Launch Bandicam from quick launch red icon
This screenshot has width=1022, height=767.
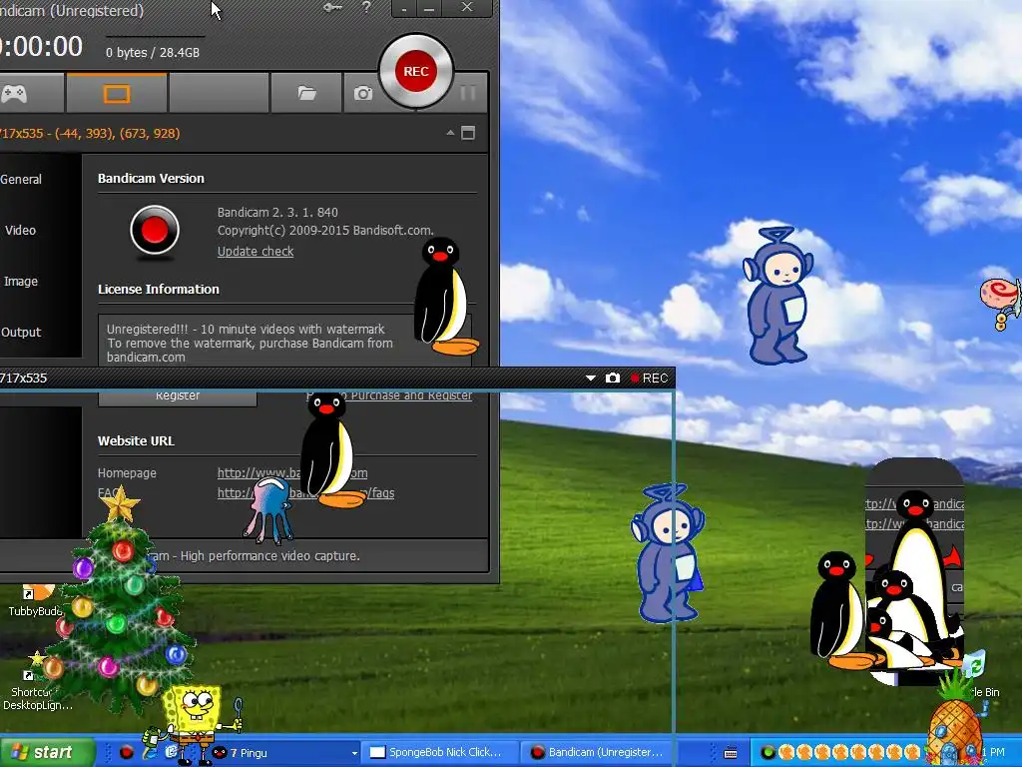point(126,753)
